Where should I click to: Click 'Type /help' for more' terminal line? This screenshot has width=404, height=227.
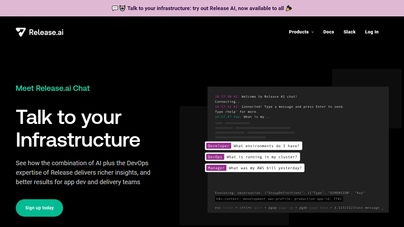(x=236, y=112)
